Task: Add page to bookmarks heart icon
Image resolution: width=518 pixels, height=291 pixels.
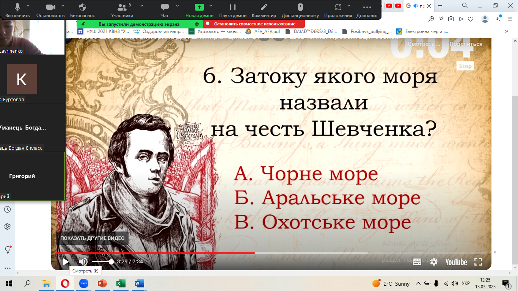Action: point(471,19)
